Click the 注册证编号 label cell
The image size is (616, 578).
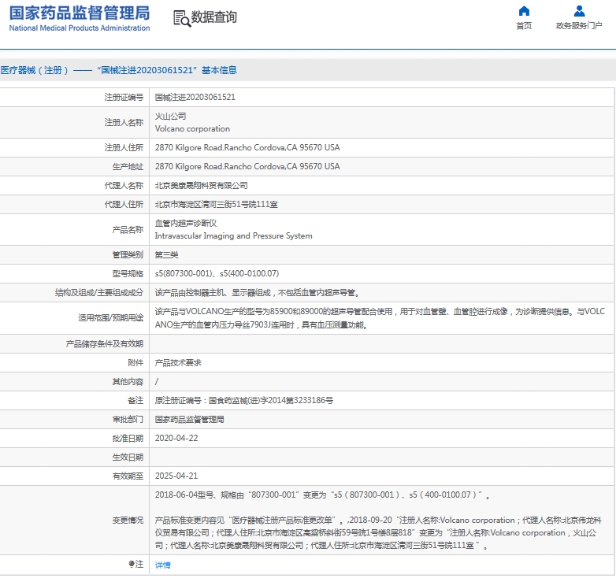(124, 97)
